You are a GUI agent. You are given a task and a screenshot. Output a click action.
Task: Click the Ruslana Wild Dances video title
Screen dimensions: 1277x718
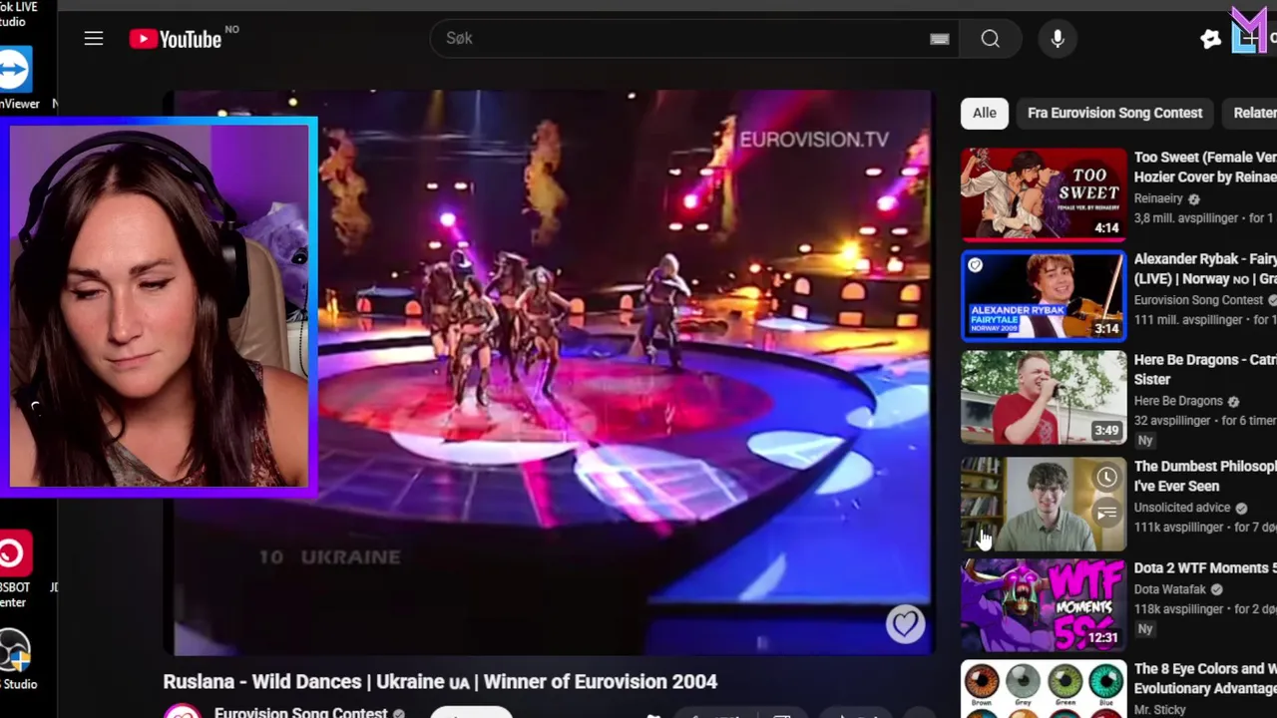[x=440, y=681]
